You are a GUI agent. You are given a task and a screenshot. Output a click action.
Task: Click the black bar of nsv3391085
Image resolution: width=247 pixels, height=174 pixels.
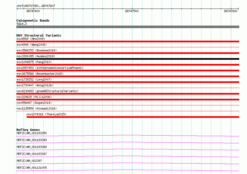[128, 59]
